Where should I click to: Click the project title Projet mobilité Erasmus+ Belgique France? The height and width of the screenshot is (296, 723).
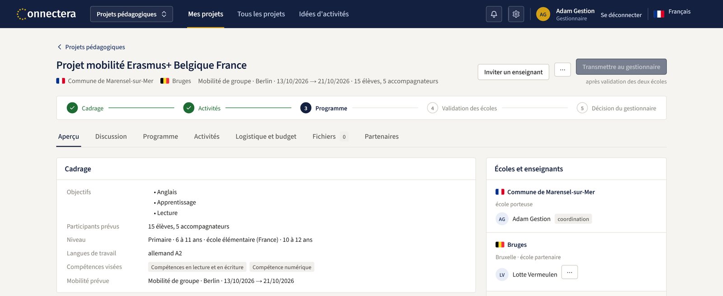point(151,65)
